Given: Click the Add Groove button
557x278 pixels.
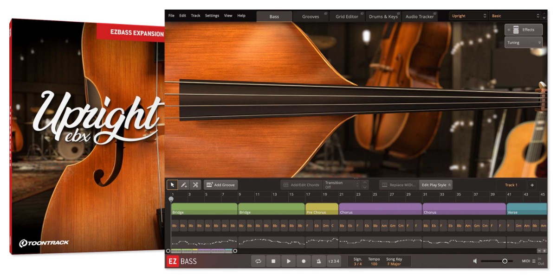Looking at the screenshot, I should (220, 185).
